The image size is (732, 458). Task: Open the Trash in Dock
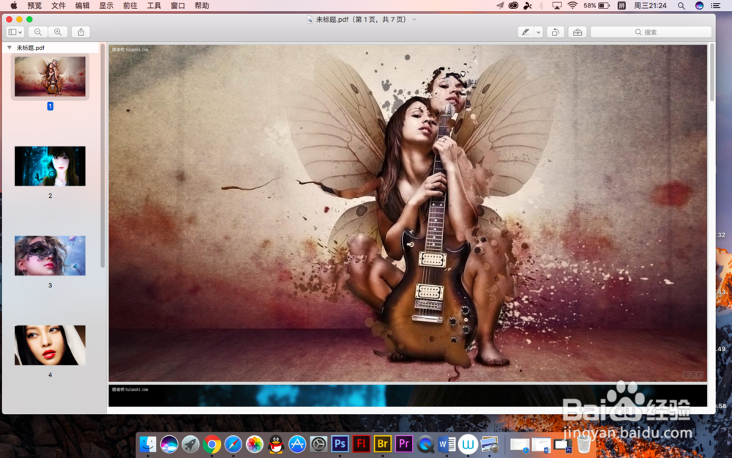tap(583, 443)
